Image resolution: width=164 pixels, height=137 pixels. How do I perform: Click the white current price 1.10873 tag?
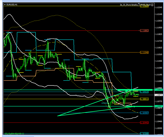(x=159, y=95)
